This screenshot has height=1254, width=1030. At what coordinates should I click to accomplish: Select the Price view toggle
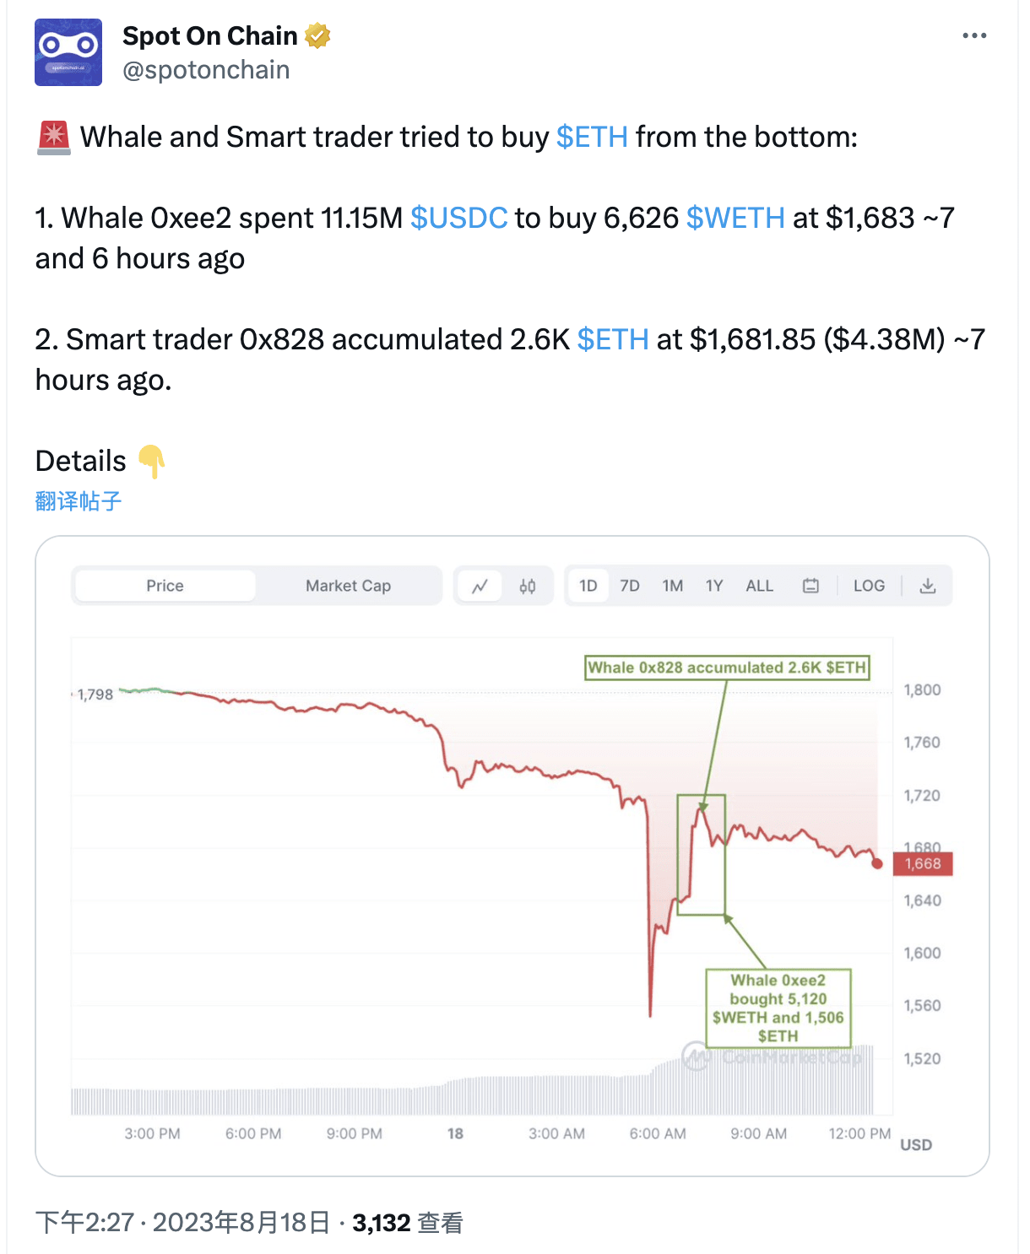point(165,586)
